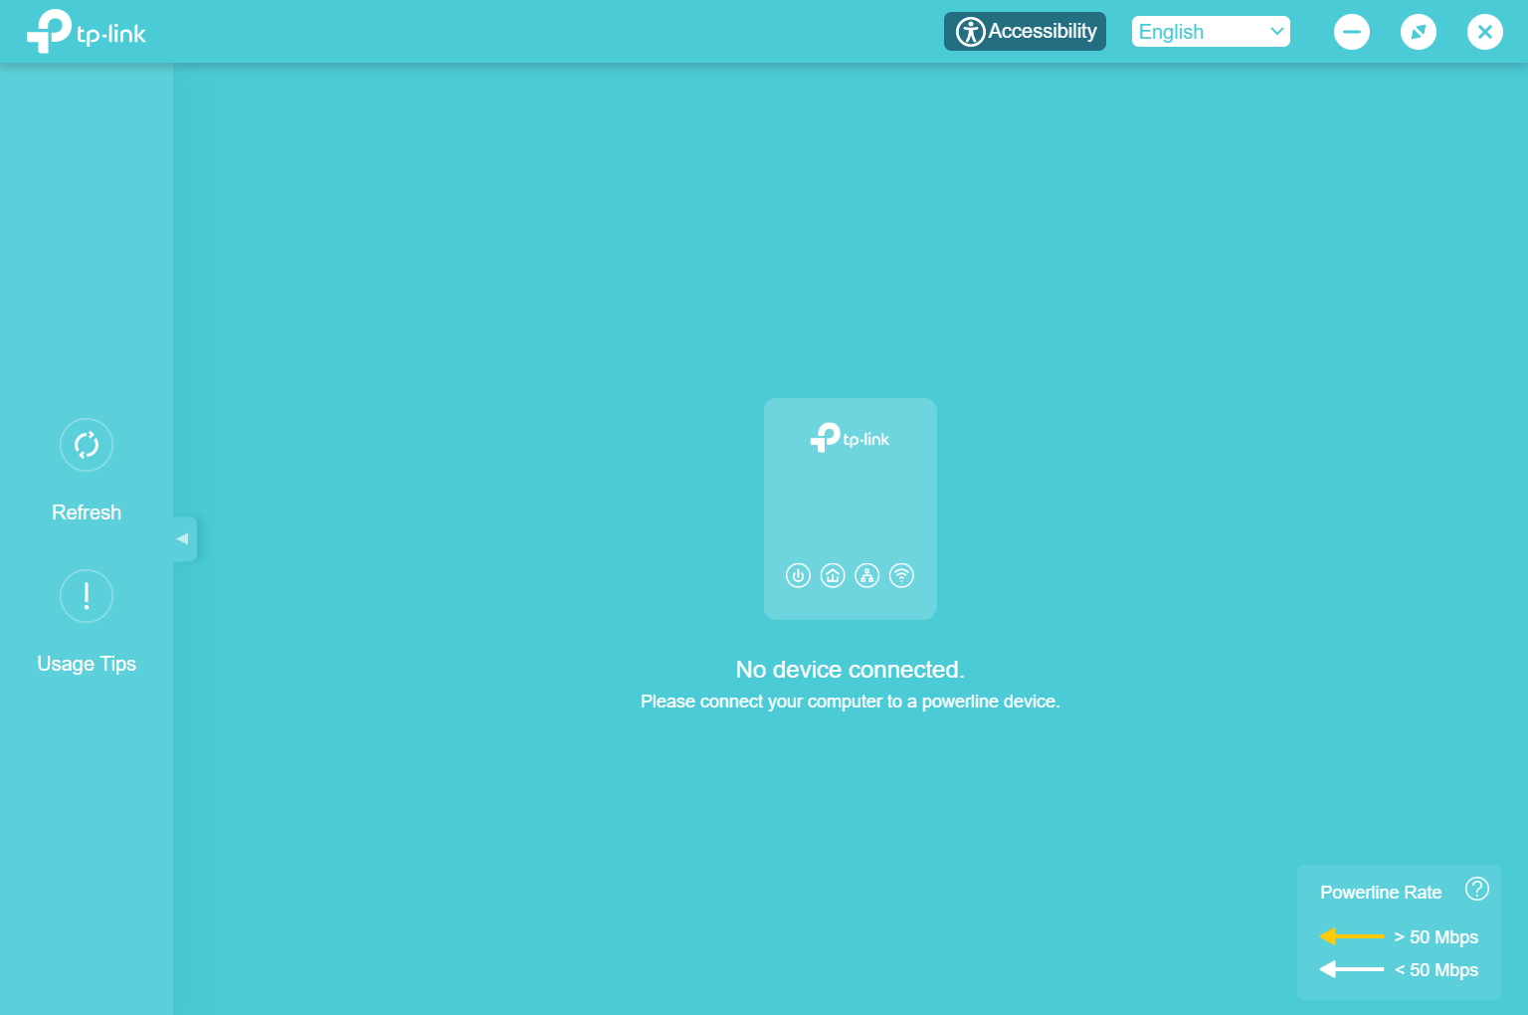Click the yellow arrow for > 50 Mbps
Screen dimensions: 1528x1015
[x=1351, y=936]
